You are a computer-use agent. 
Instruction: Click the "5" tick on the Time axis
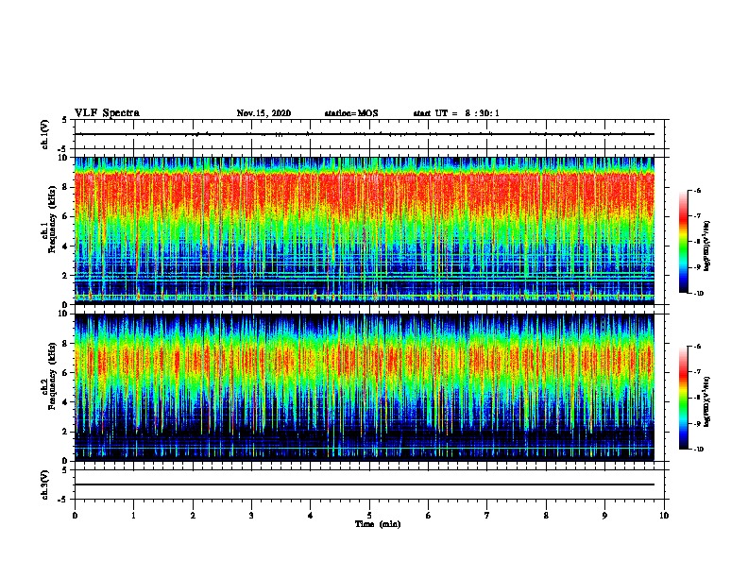pyautogui.click(x=369, y=516)
